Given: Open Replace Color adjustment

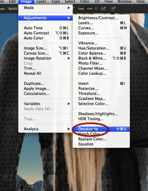Looking at the screenshot, I should [x=101, y=139].
